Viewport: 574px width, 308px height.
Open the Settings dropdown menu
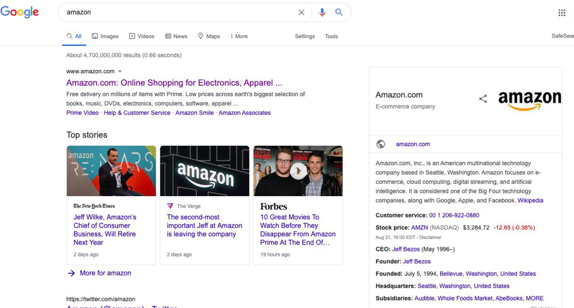305,36
